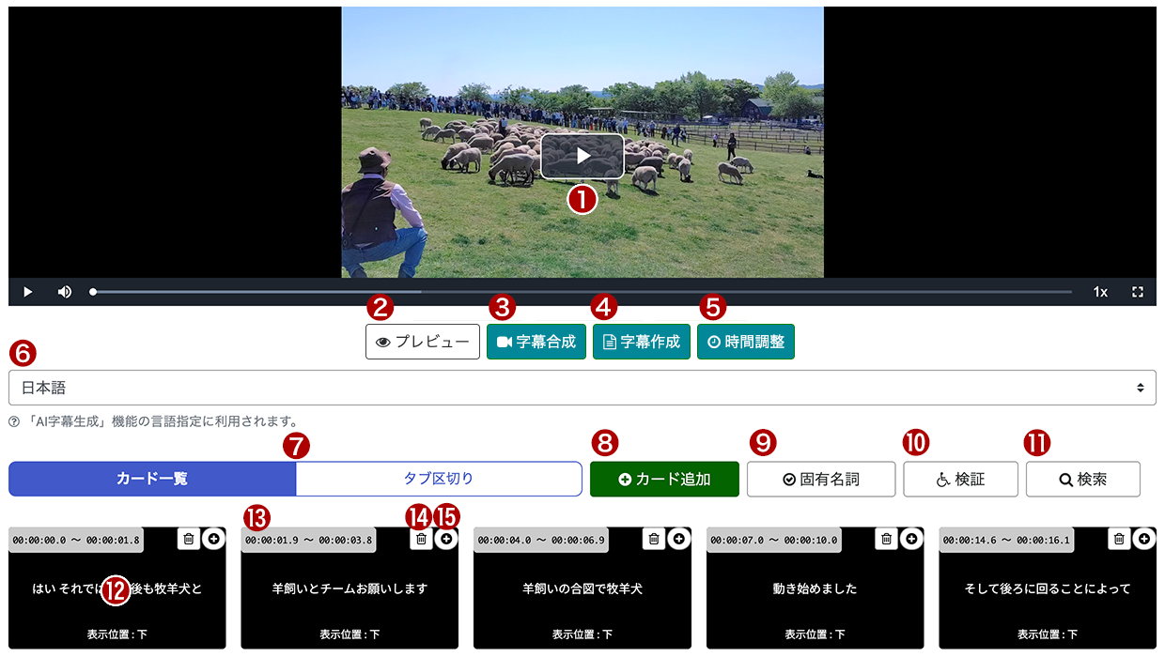The height and width of the screenshot is (657, 1165).
Task: Enter fullscreen using the player's fullscreen icon
Action: click(x=1137, y=292)
